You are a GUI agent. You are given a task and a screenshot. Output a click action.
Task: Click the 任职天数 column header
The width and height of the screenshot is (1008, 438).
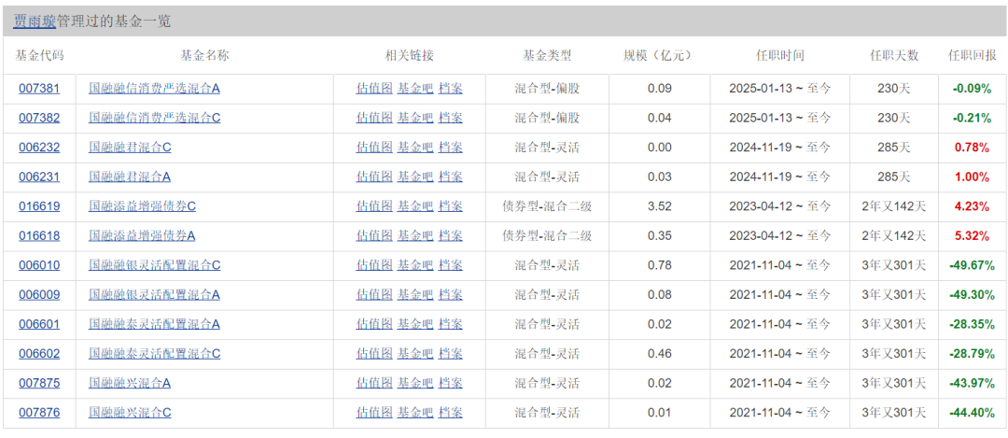(x=894, y=55)
